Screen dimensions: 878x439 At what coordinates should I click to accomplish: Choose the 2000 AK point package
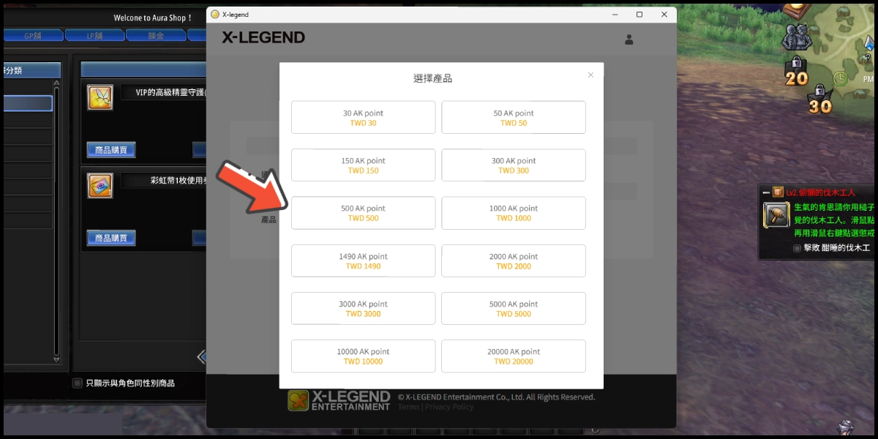(x=514, y=261)
